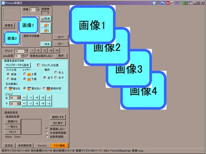This screenshot has height=154, width=206.
Task: Click the jpeg品質 spinner arrows
Action: click(22, 56)
